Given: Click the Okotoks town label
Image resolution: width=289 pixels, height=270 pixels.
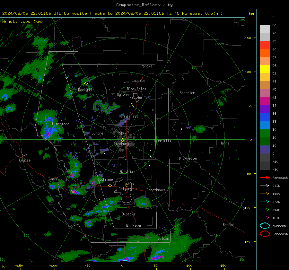Looking at the screenshot, I should (x=128, y=214).
